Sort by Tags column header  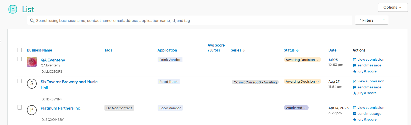(x=108, y=50)
